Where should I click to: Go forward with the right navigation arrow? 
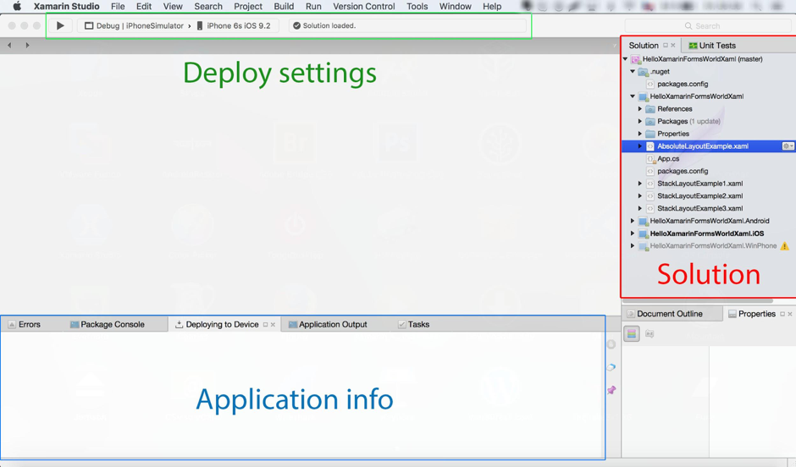27,45
